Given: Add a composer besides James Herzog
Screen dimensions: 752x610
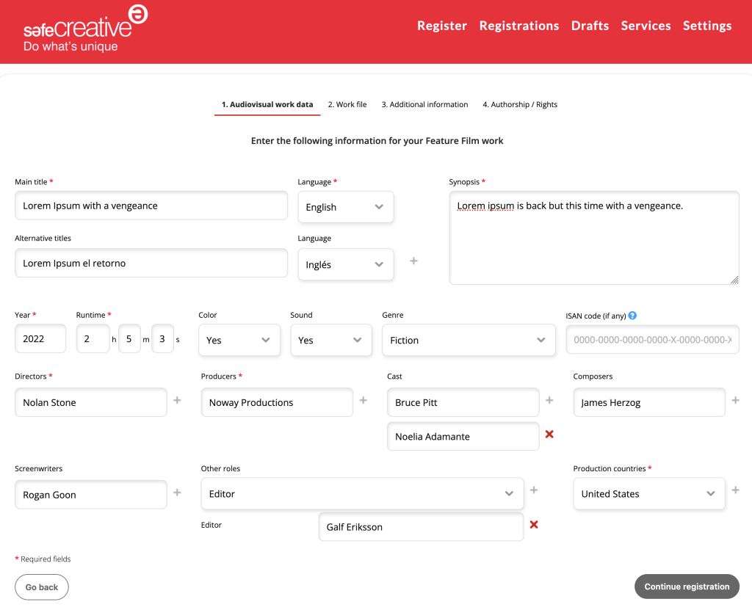Looking at the screenshot, I should (x=735, y=401).
